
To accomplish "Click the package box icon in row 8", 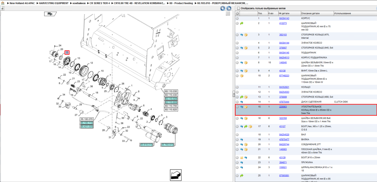I will 246,62.
